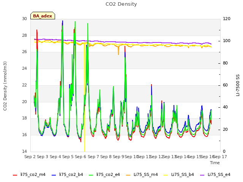Click the CO2 Density (mmol/m3) axis label

[5, 86]
